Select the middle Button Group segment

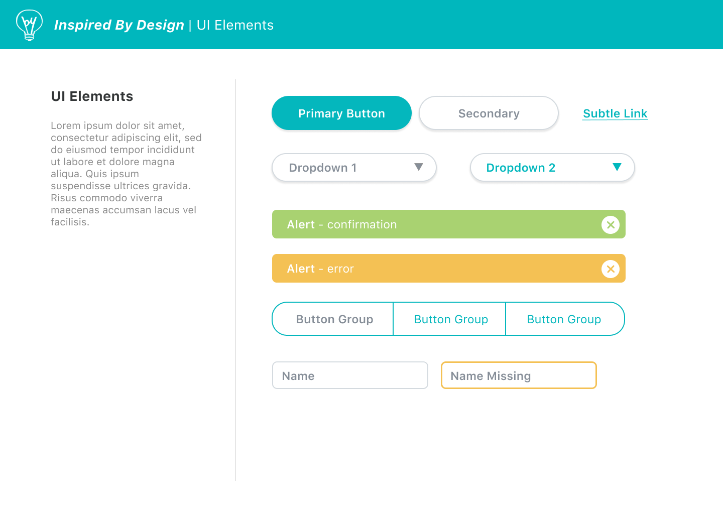coord(449,319)
